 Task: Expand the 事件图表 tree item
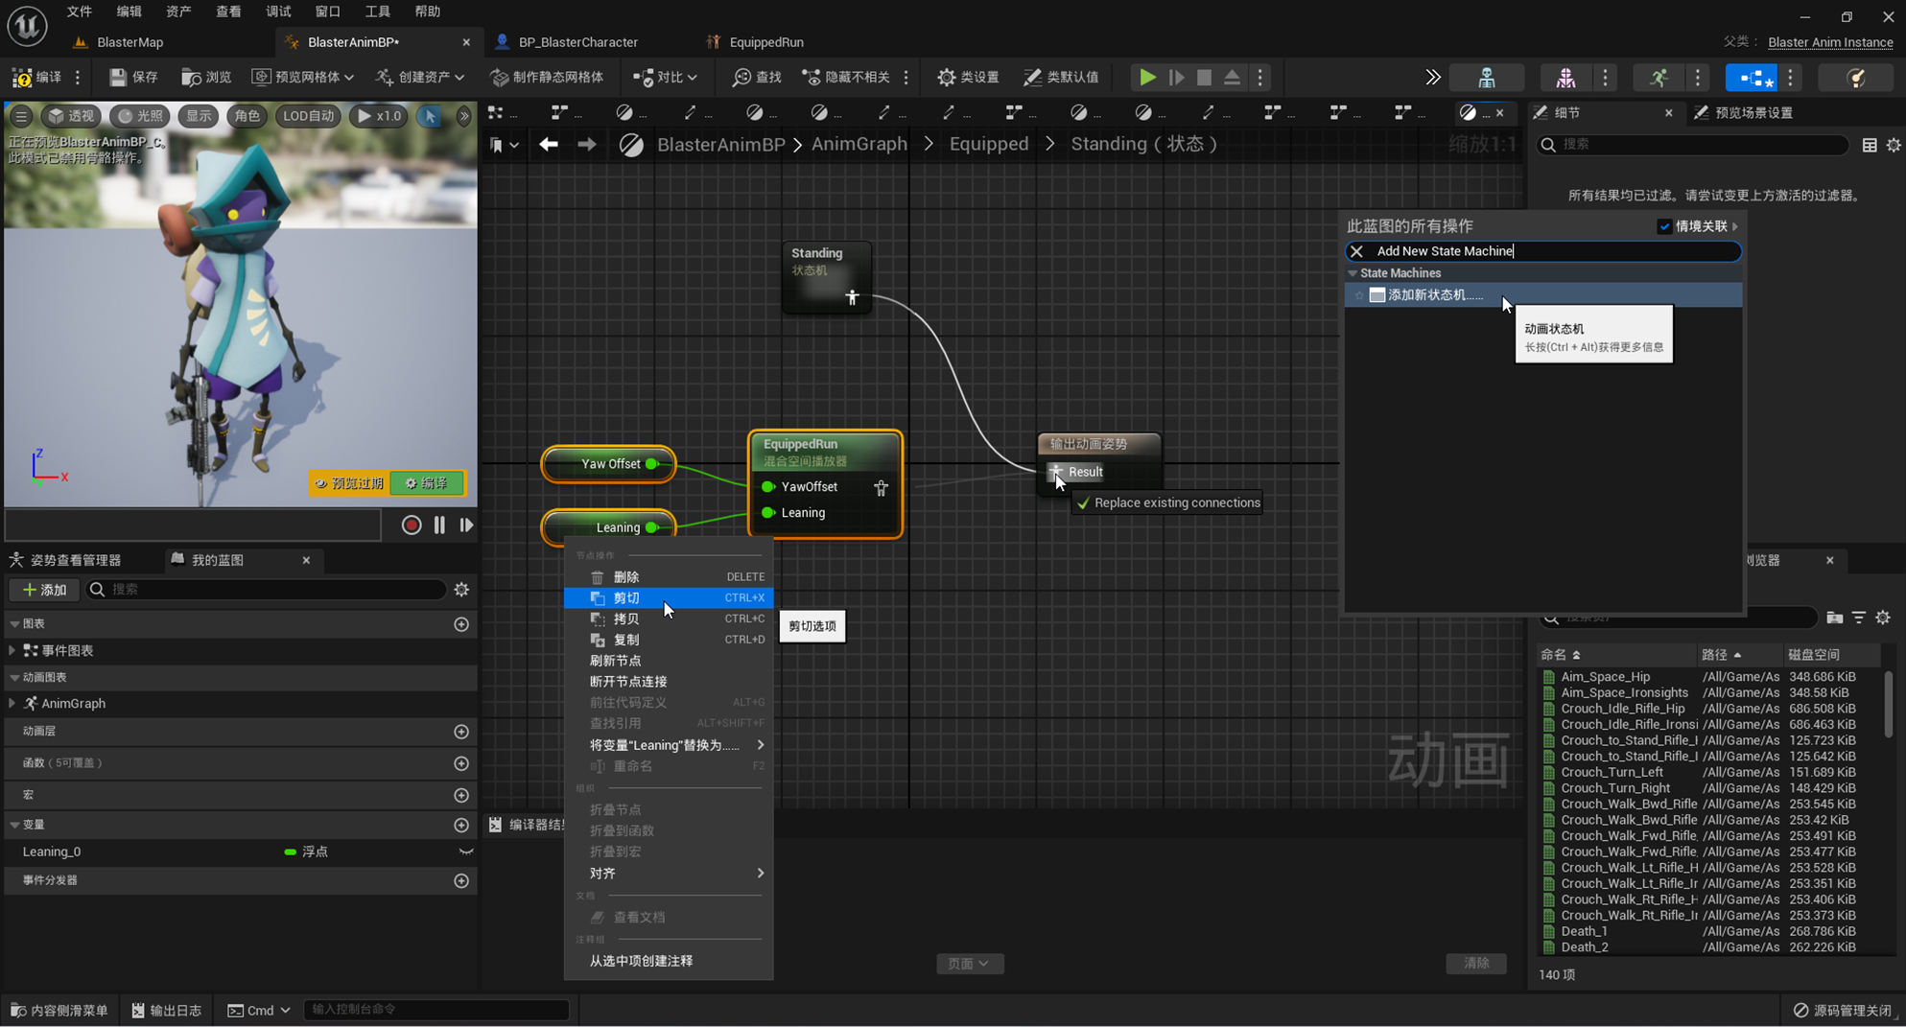pyautogui.click(x=12, y=650)
